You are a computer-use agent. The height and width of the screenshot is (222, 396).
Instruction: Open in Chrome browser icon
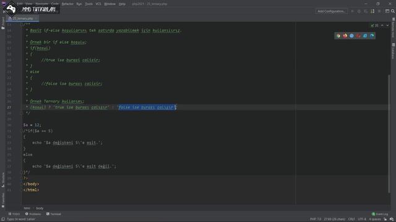point(338,36)
